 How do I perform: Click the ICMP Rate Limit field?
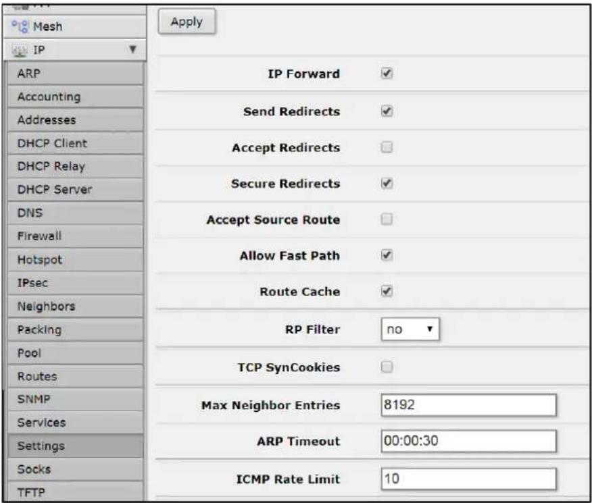coord(468,479)
